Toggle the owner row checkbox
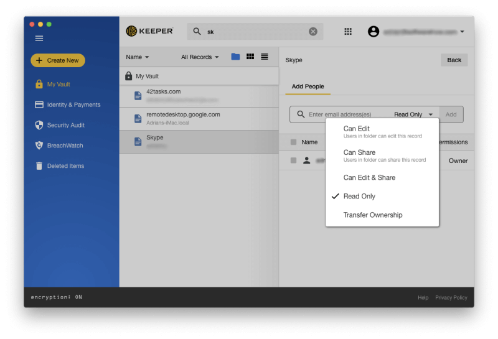 point(293,160)
